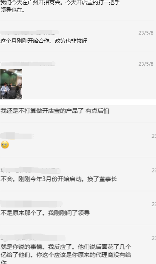Click blurred sender name above crying emoji
This screenshot has width=156, height=264.
coord(17,136)
